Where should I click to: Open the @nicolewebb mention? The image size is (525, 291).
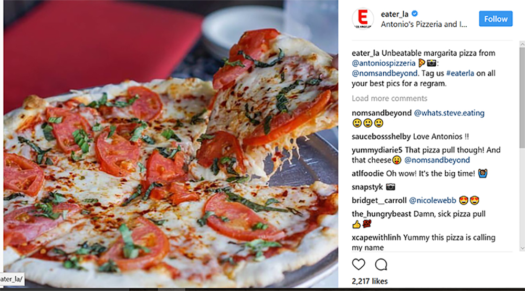tap(433, 200)
